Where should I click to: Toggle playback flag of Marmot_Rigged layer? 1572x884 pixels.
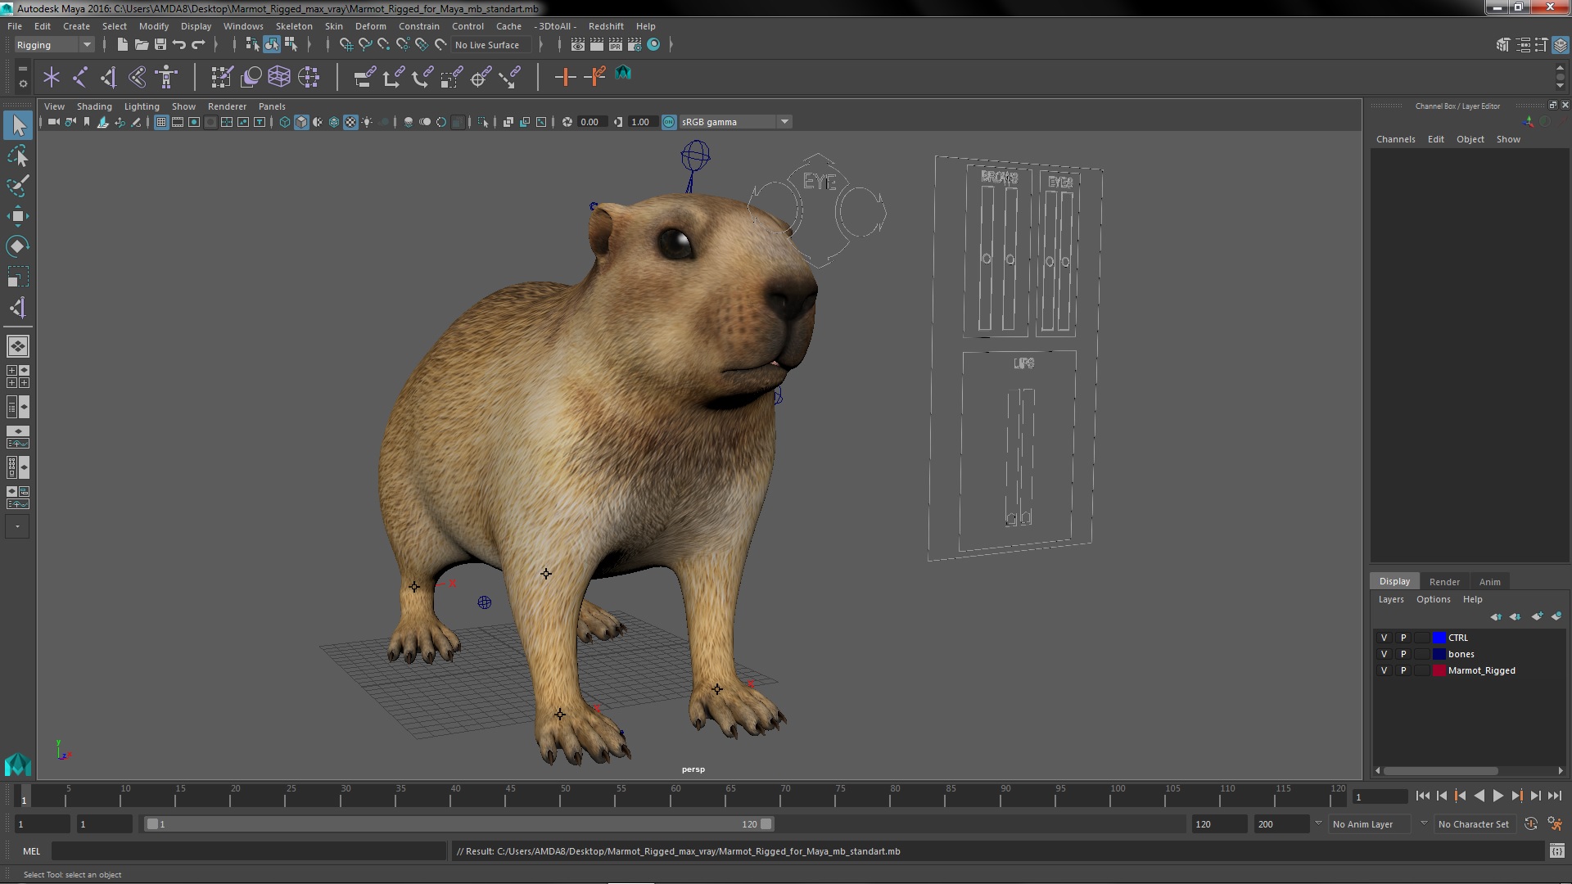[x=1403, y=670]
